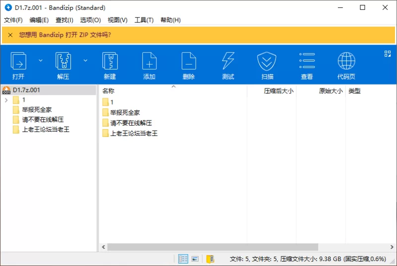Click the Bandizip app icon in title bar
The height and width of the screenshot is (266, 397).
(8, 7)
